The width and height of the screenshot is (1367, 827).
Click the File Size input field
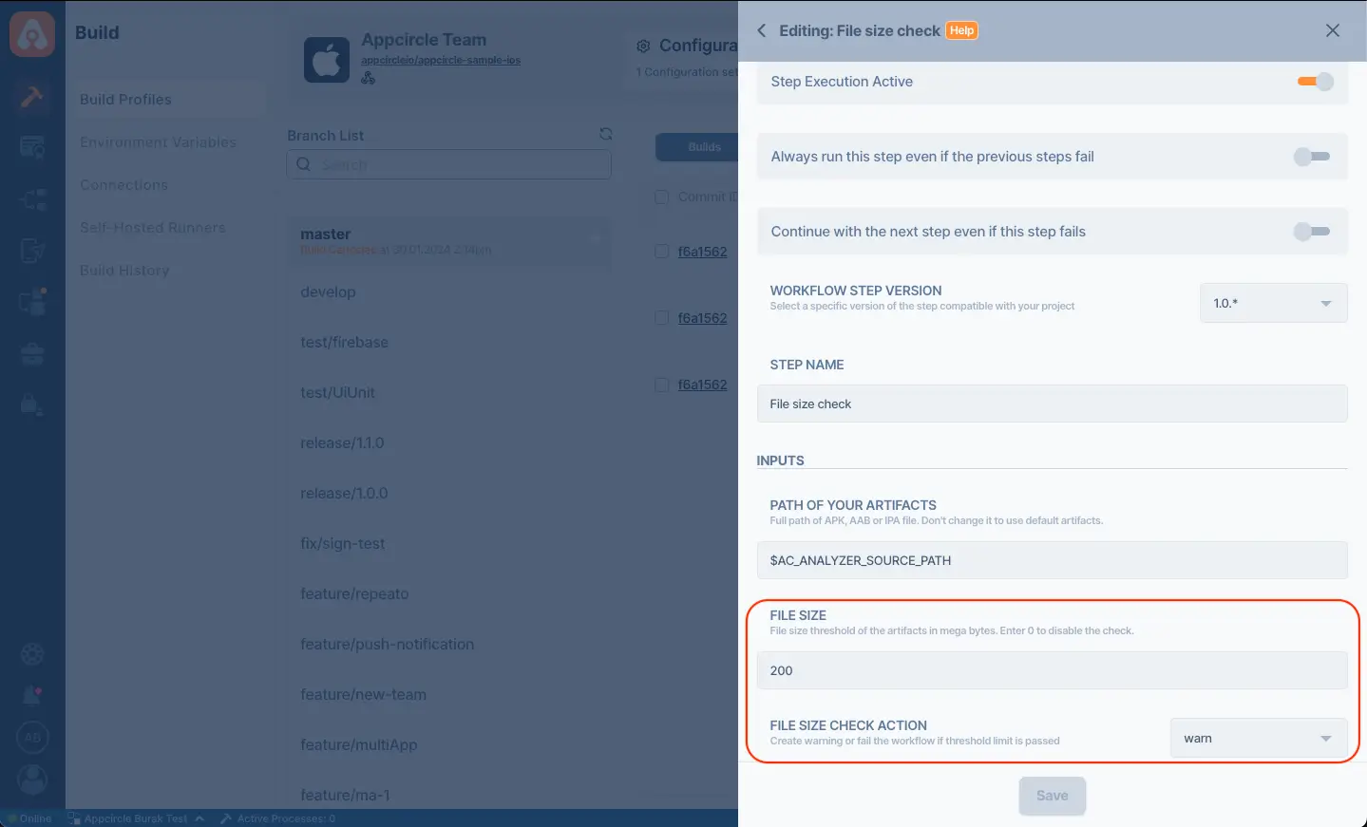click(x=1052, y=670)
